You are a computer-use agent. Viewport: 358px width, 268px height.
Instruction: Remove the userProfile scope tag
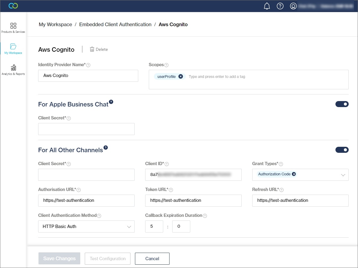[181, 76]
